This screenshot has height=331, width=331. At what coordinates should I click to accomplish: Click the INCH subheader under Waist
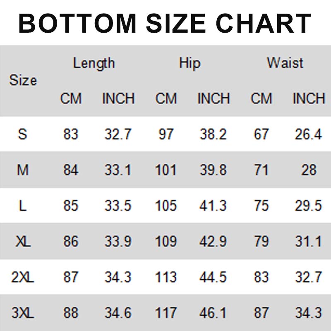[x=309, y=99]
